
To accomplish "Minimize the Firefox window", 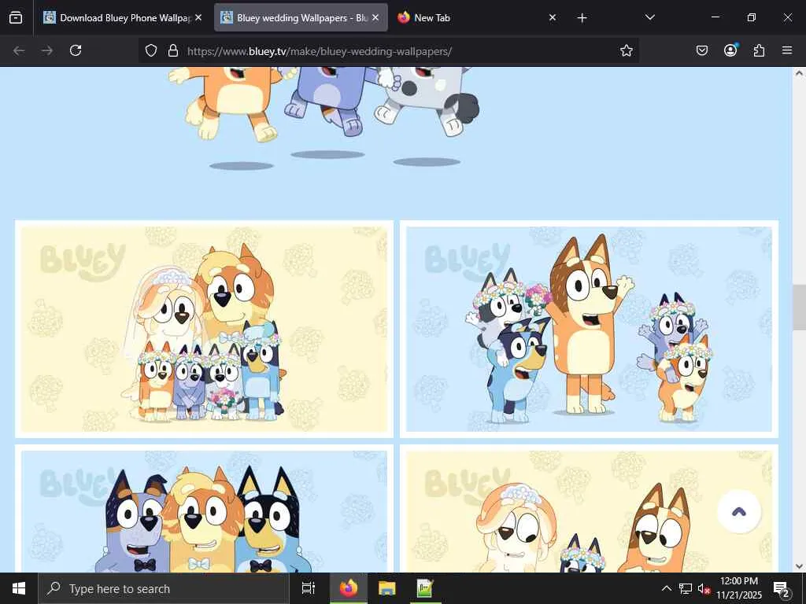I will click(715, 17).
